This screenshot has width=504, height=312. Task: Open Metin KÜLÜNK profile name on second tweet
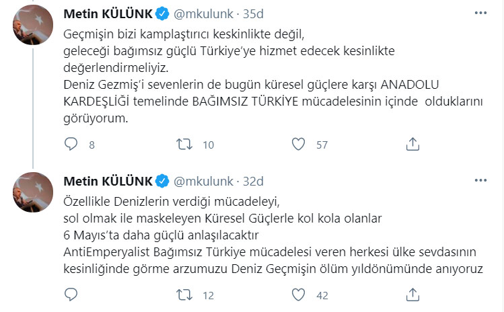107,181
